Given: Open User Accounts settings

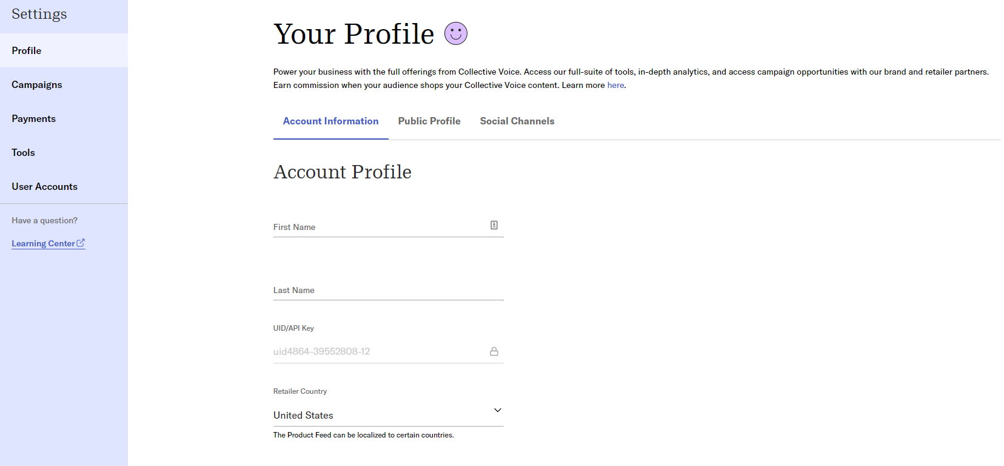Looking at the screenshot, I should 64,186.
